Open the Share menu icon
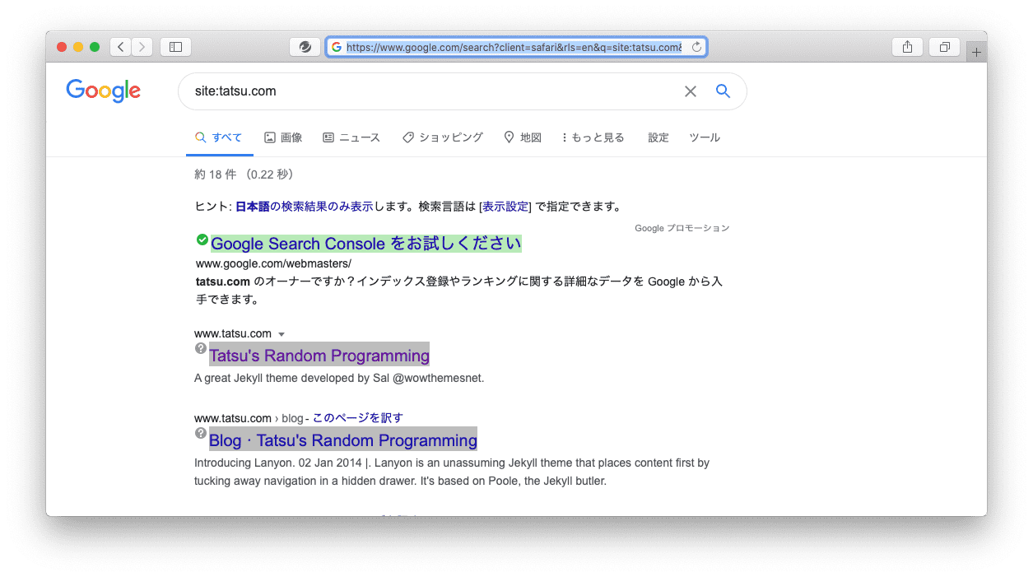Screen dimensions: 1033x577 click(x=907, y=47)
